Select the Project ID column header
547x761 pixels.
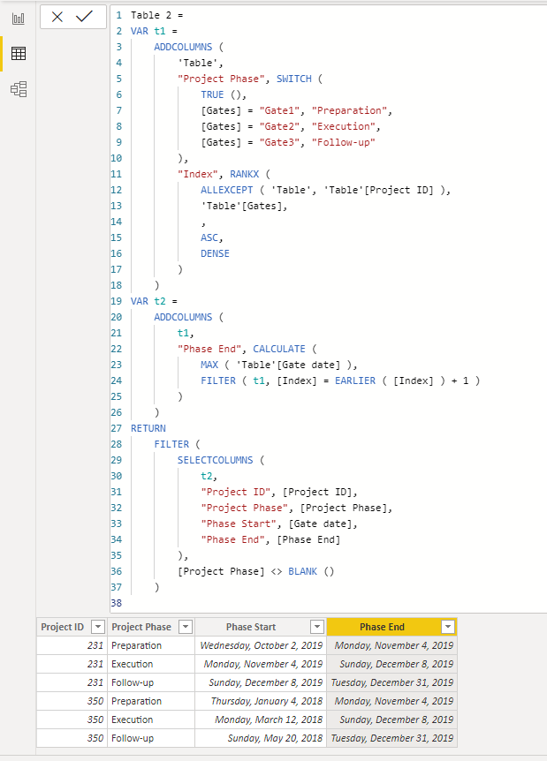pos(72,627)
